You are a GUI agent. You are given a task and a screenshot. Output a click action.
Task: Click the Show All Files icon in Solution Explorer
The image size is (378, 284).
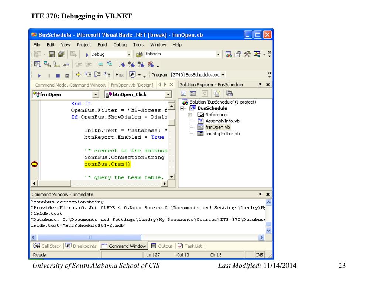[217, 94]
